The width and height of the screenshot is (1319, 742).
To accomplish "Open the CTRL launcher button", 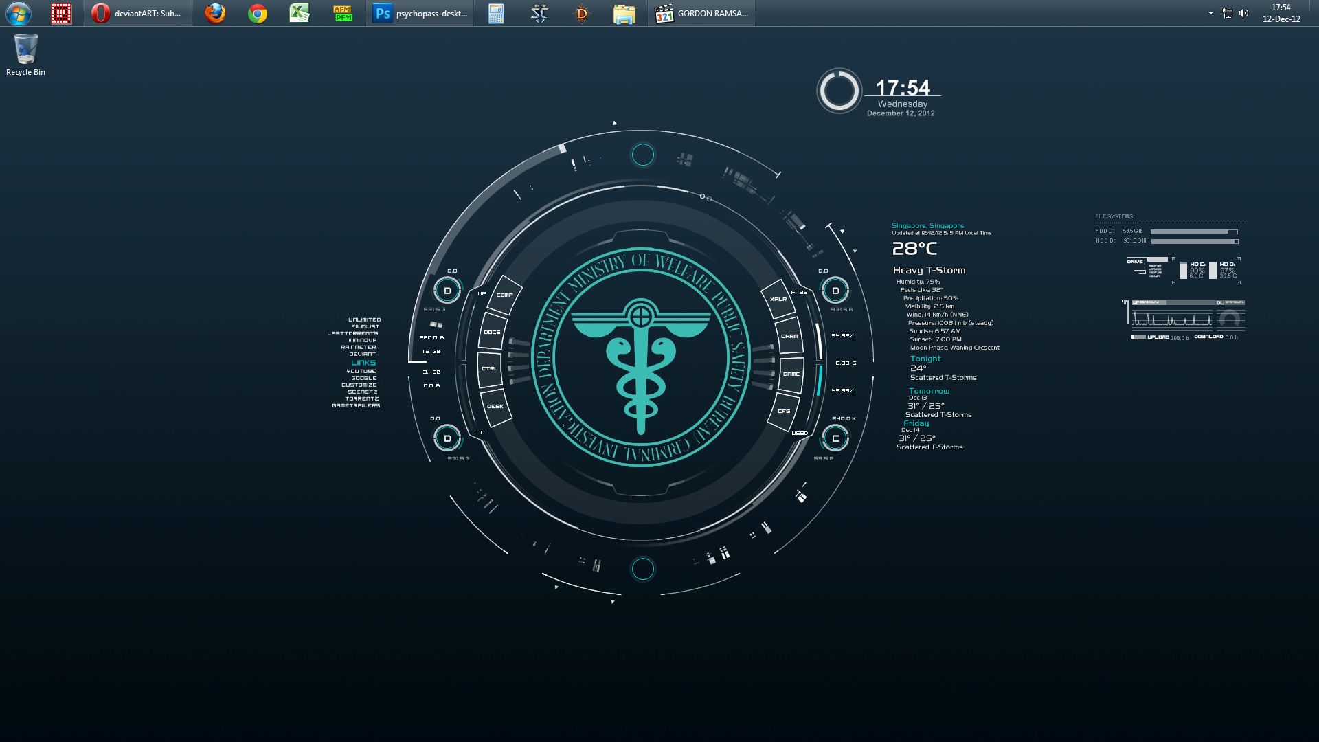I will [x=490, y=369].
